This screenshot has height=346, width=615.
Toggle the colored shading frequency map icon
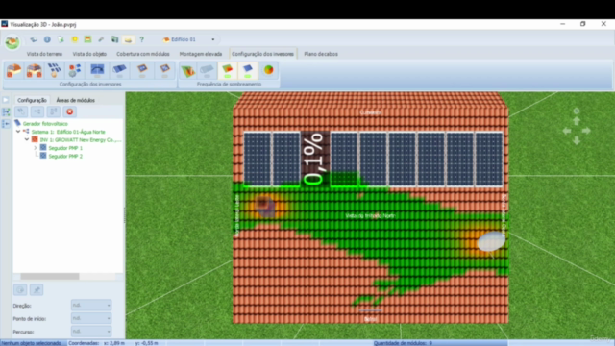(228, 70)
